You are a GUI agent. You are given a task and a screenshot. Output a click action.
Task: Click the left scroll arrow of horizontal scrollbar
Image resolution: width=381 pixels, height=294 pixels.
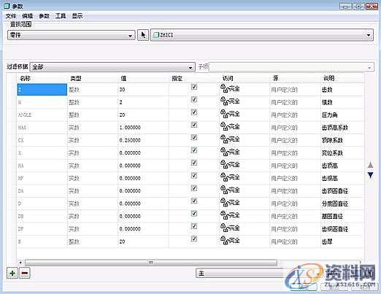(x=20, y=263)
